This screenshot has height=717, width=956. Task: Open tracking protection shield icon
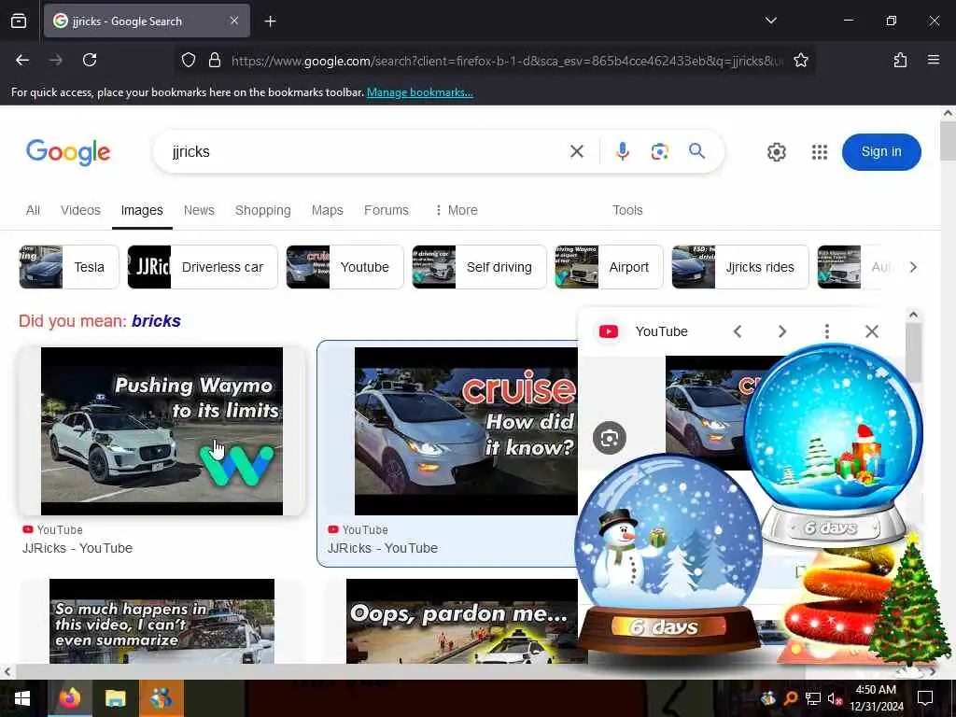click(x=189, y=60)
